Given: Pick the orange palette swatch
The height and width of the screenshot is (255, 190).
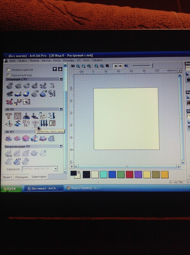Looking at the screenshot, I should coord(164,174).
